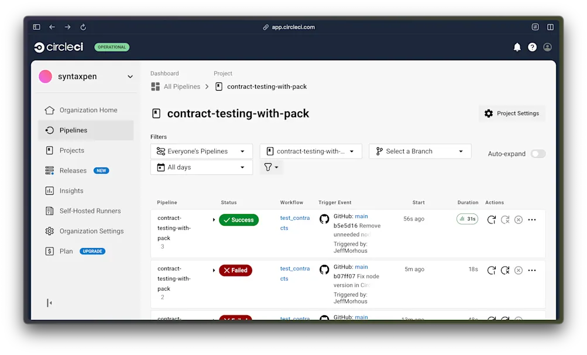
Task: Cancel the failed pipeline with the circled X
Action: pos(518,270)
